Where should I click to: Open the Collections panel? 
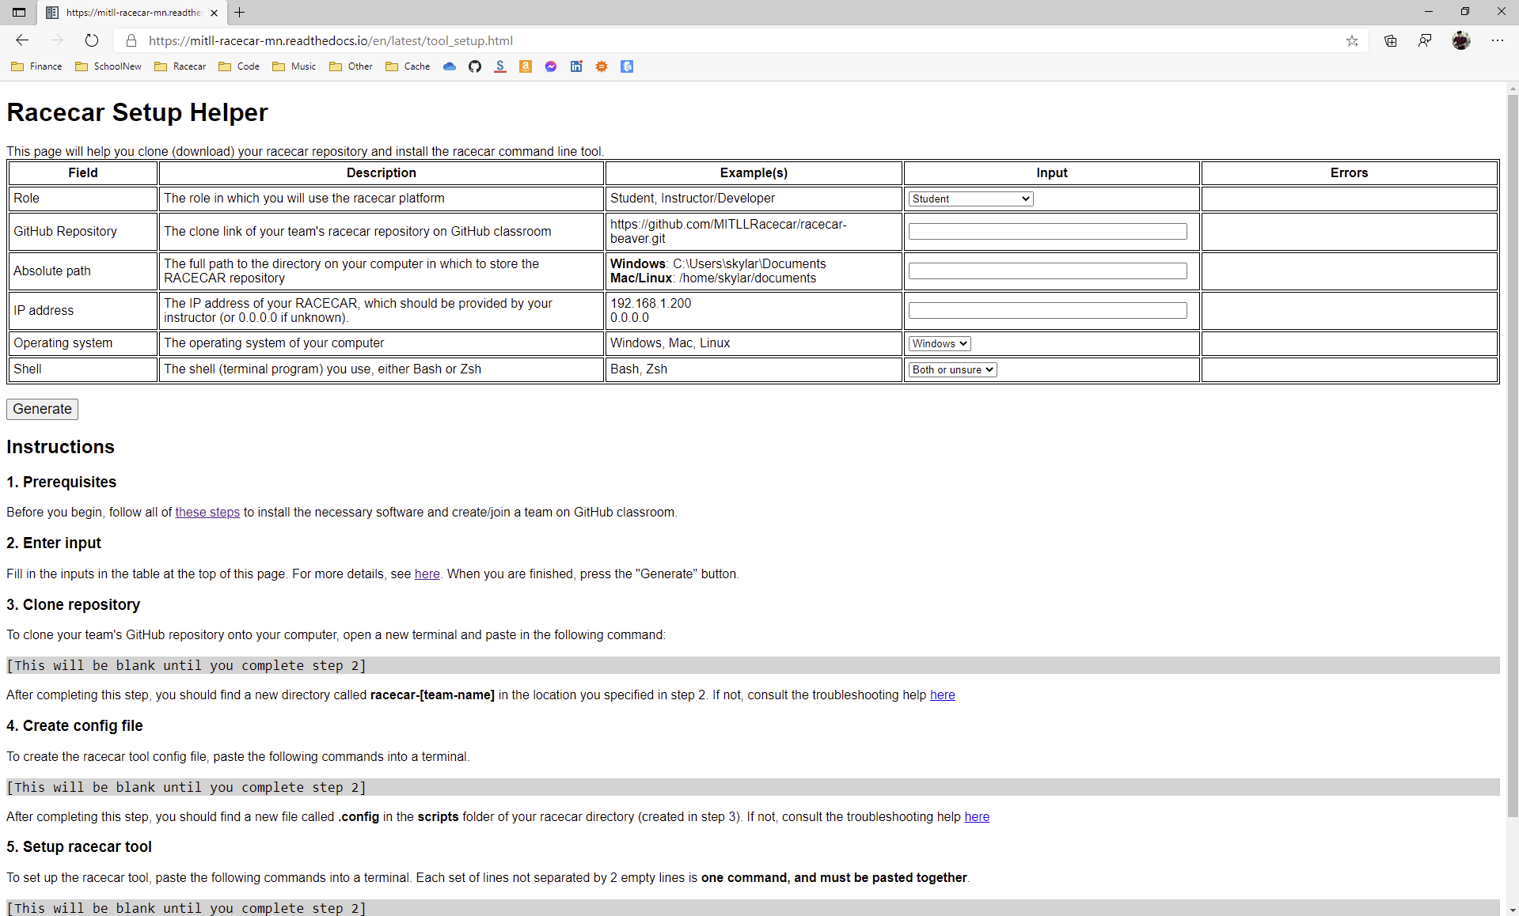[x=1390, y=40]
